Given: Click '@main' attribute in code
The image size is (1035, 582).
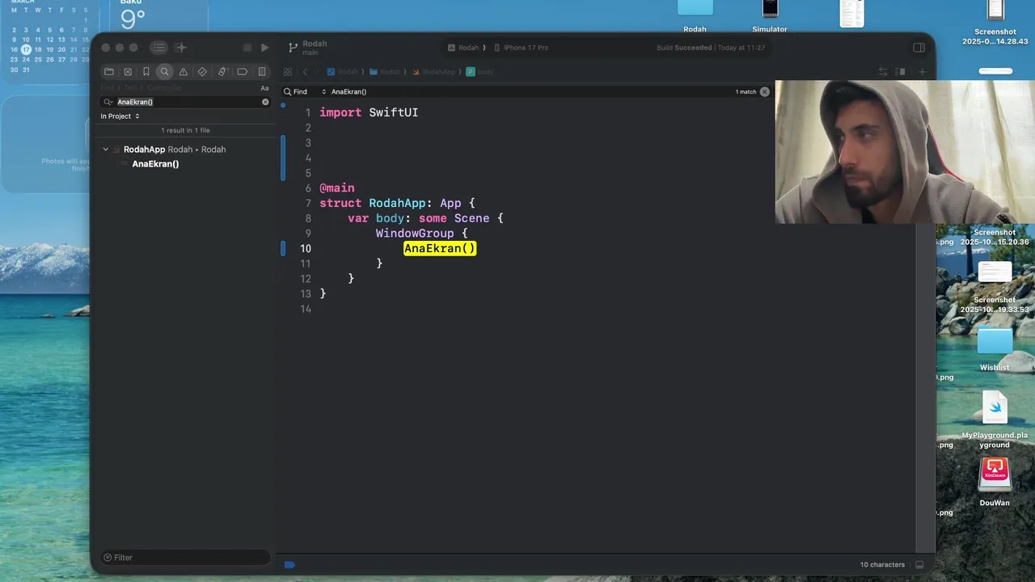Looking at the screenshot, I should (337, 188).
